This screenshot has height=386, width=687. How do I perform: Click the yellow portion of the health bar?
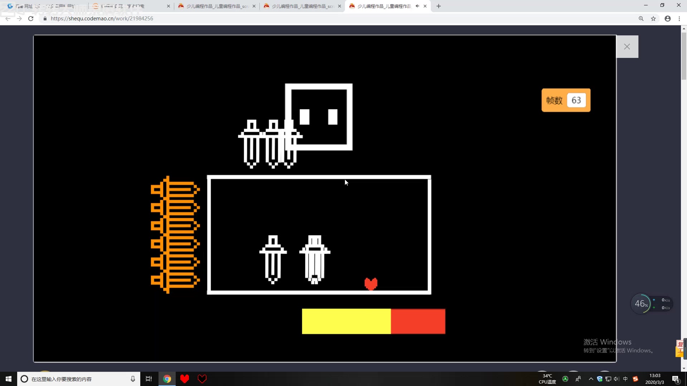[346, 321]
